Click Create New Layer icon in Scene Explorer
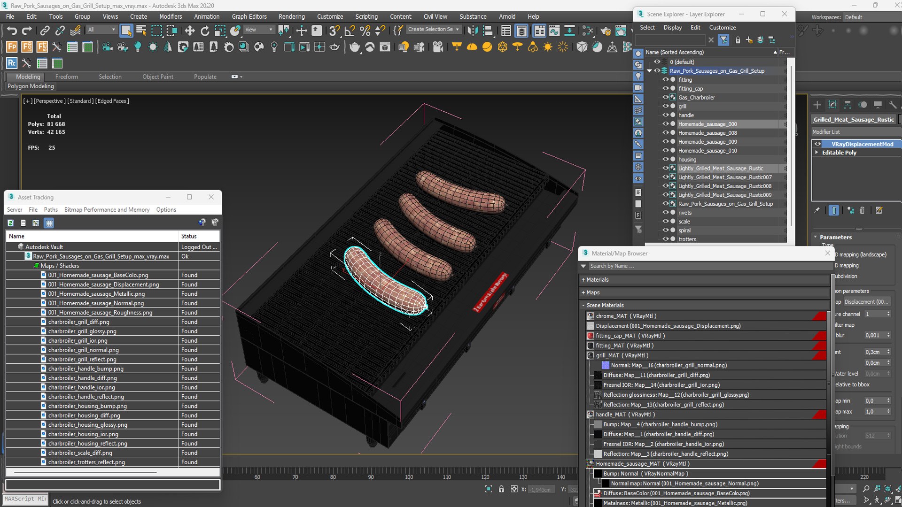The height and width of the screenshot is (507, 902). point(749,40)
